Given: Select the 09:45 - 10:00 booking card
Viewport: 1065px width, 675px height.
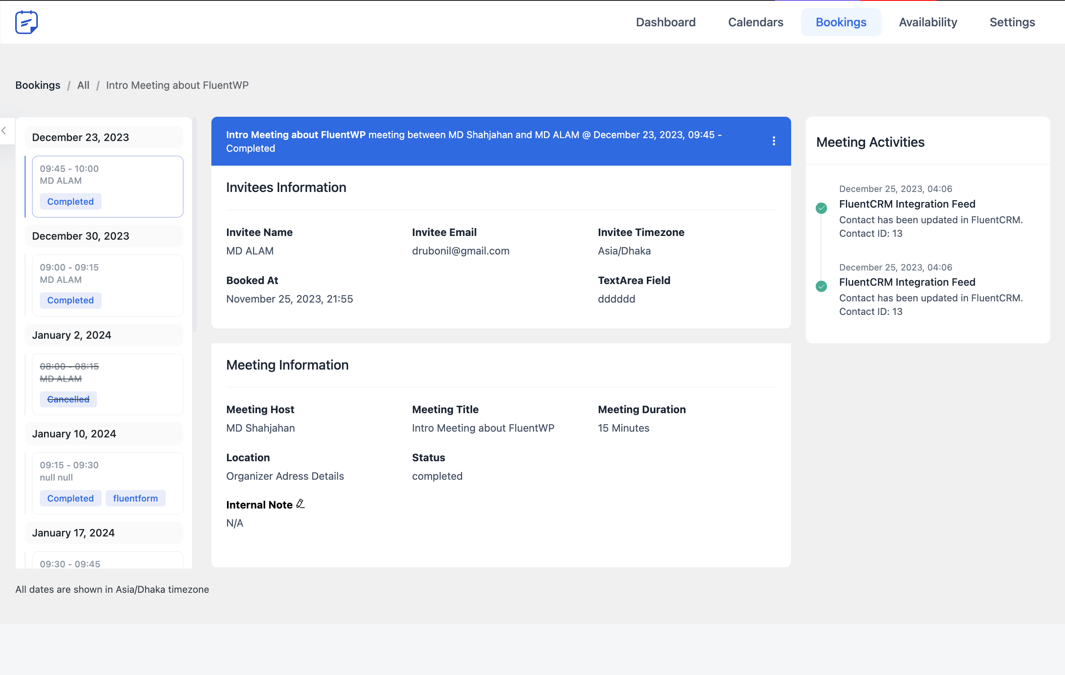Looking at the screenshot, I should 107,186.
